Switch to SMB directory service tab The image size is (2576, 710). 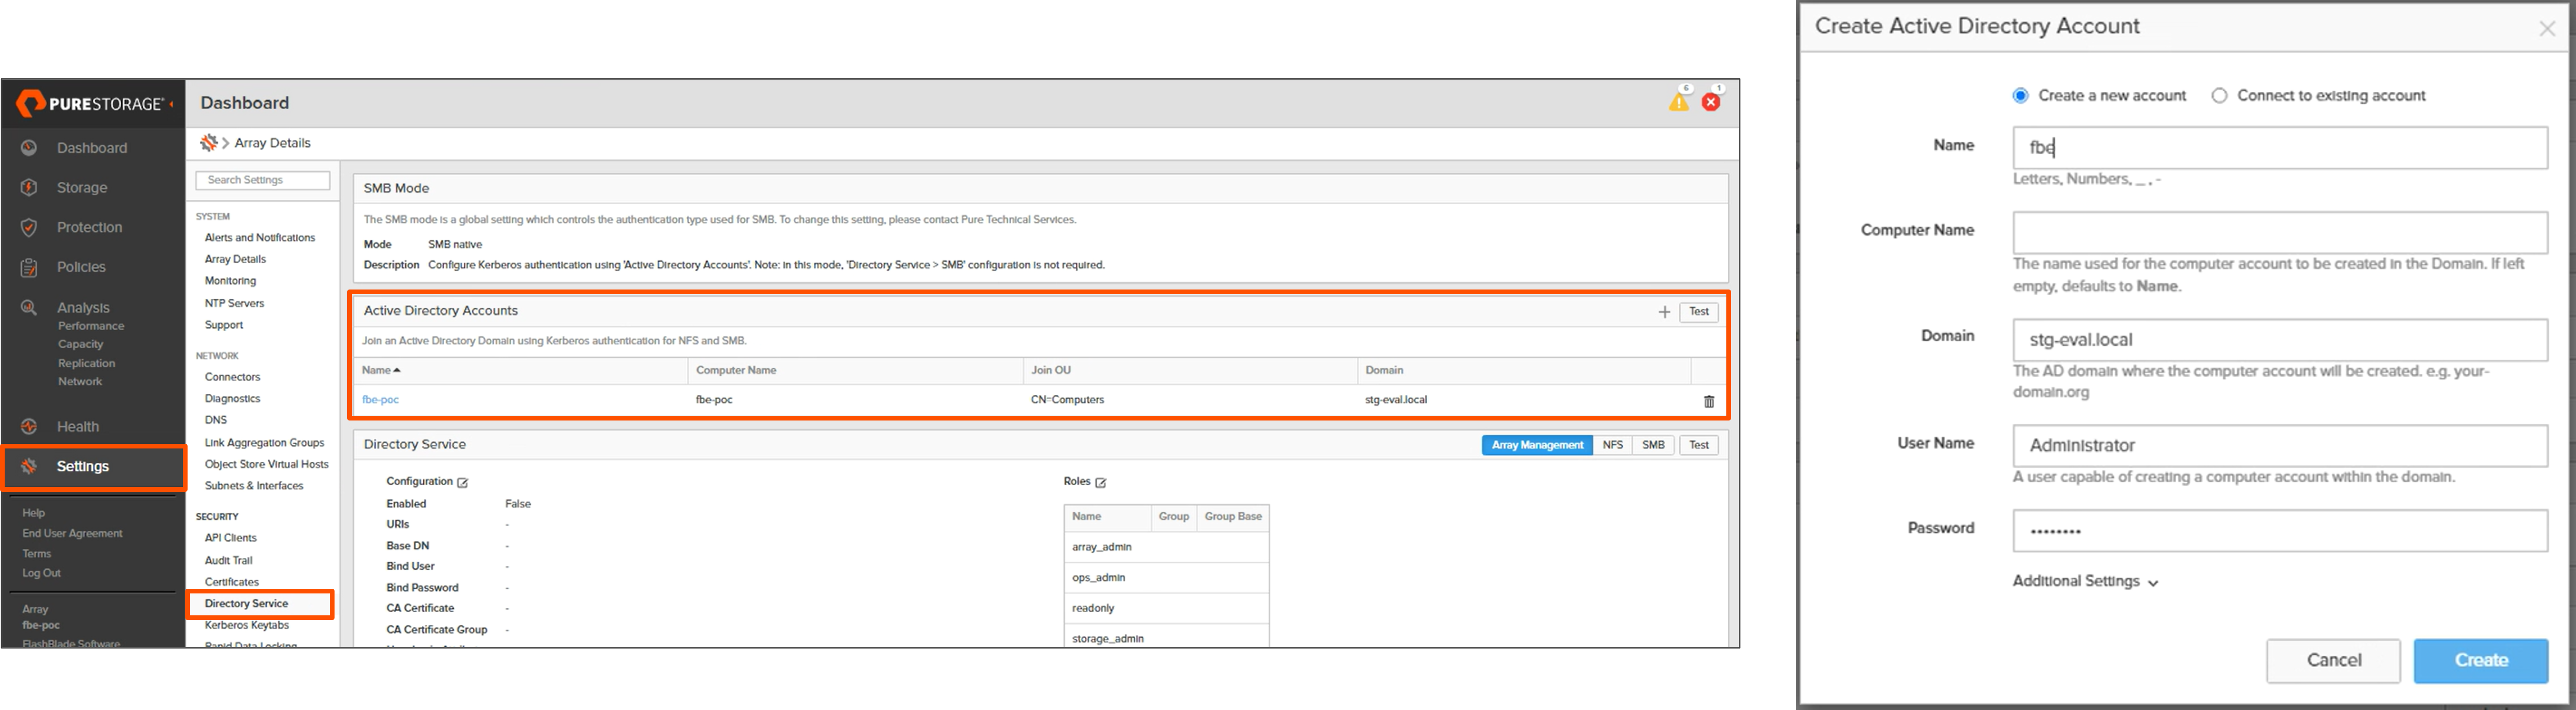pos(1653,445)
